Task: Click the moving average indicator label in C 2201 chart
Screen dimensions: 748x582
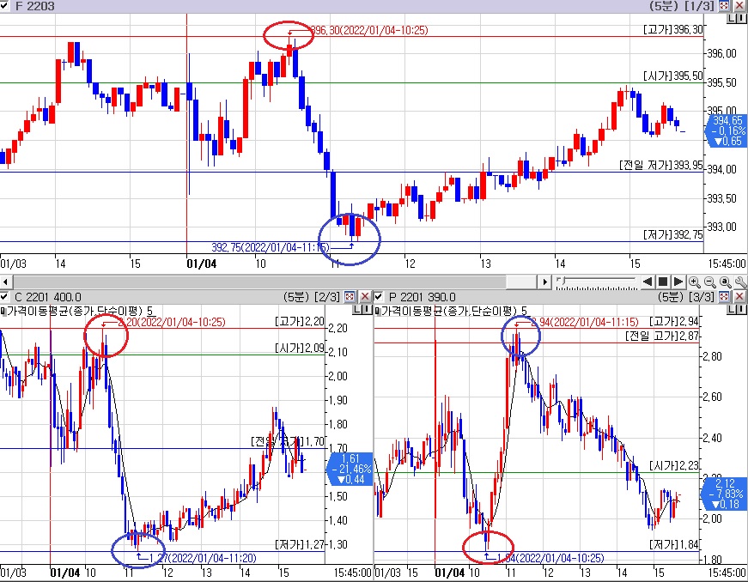Action: click(80, 312)
